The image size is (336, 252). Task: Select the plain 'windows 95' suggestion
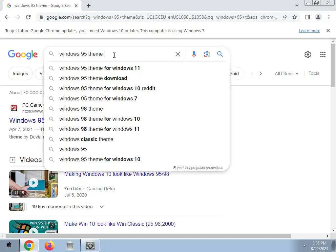coord(136,149)
